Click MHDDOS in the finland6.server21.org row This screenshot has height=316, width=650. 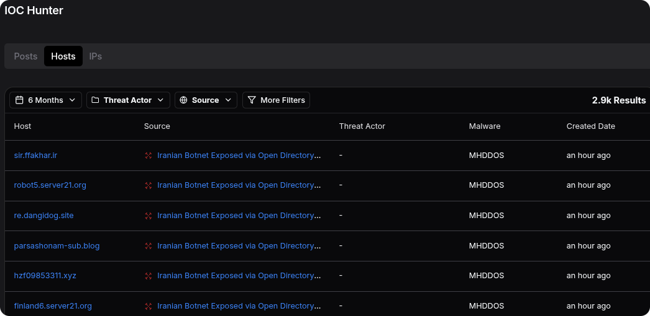coord(487,306)
